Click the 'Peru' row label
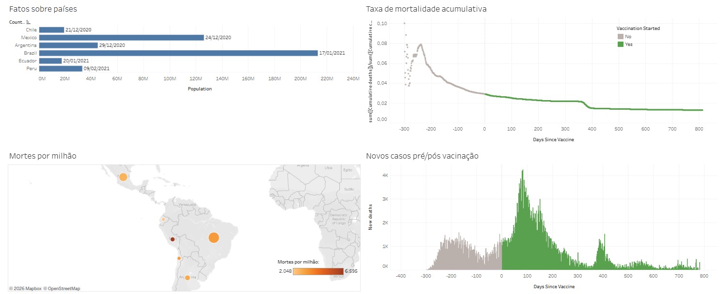720x294 pixels. coord(32,69)
